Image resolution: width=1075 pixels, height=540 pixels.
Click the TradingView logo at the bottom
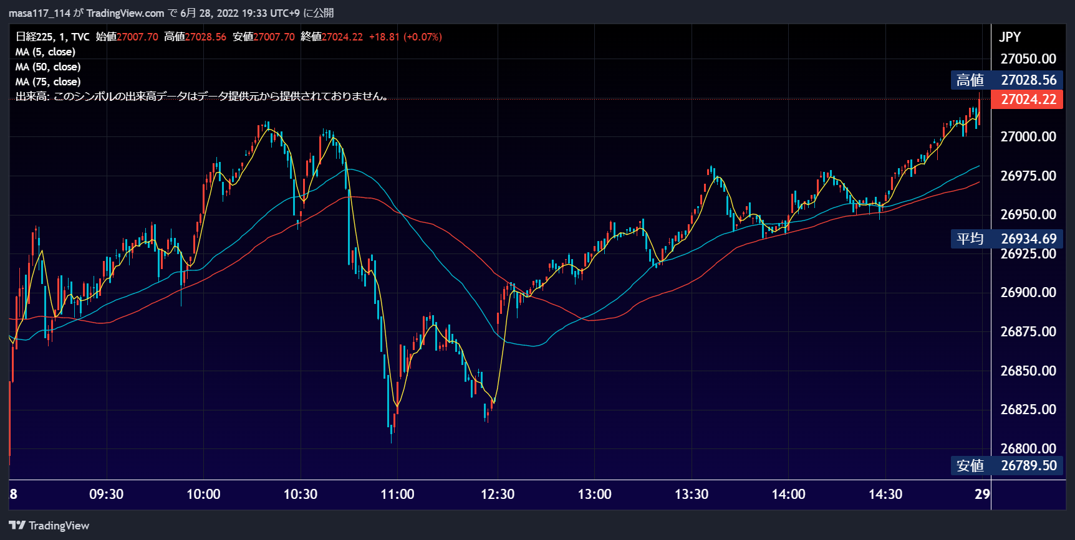[49, 526]
